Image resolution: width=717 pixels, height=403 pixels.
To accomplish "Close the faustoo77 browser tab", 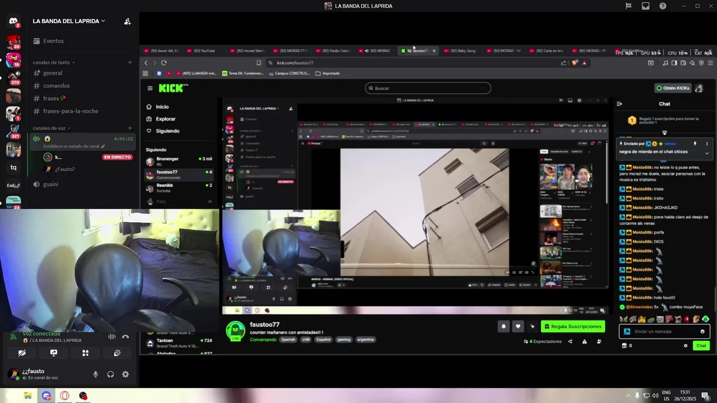I will (x=434, y=51).
